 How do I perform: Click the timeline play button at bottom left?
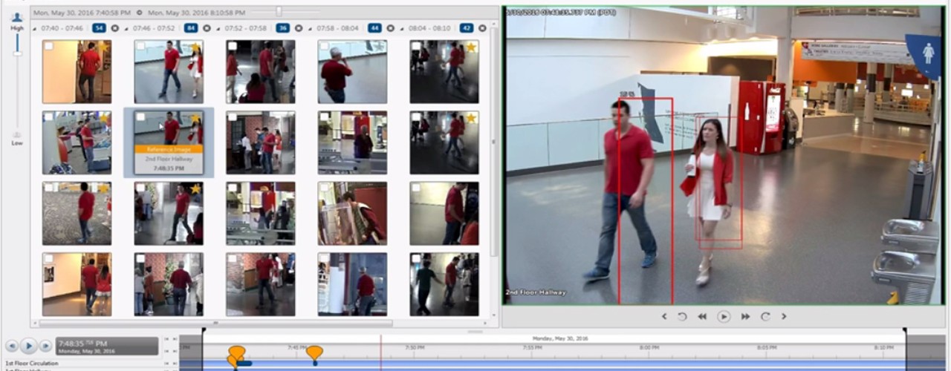(29, 346)
